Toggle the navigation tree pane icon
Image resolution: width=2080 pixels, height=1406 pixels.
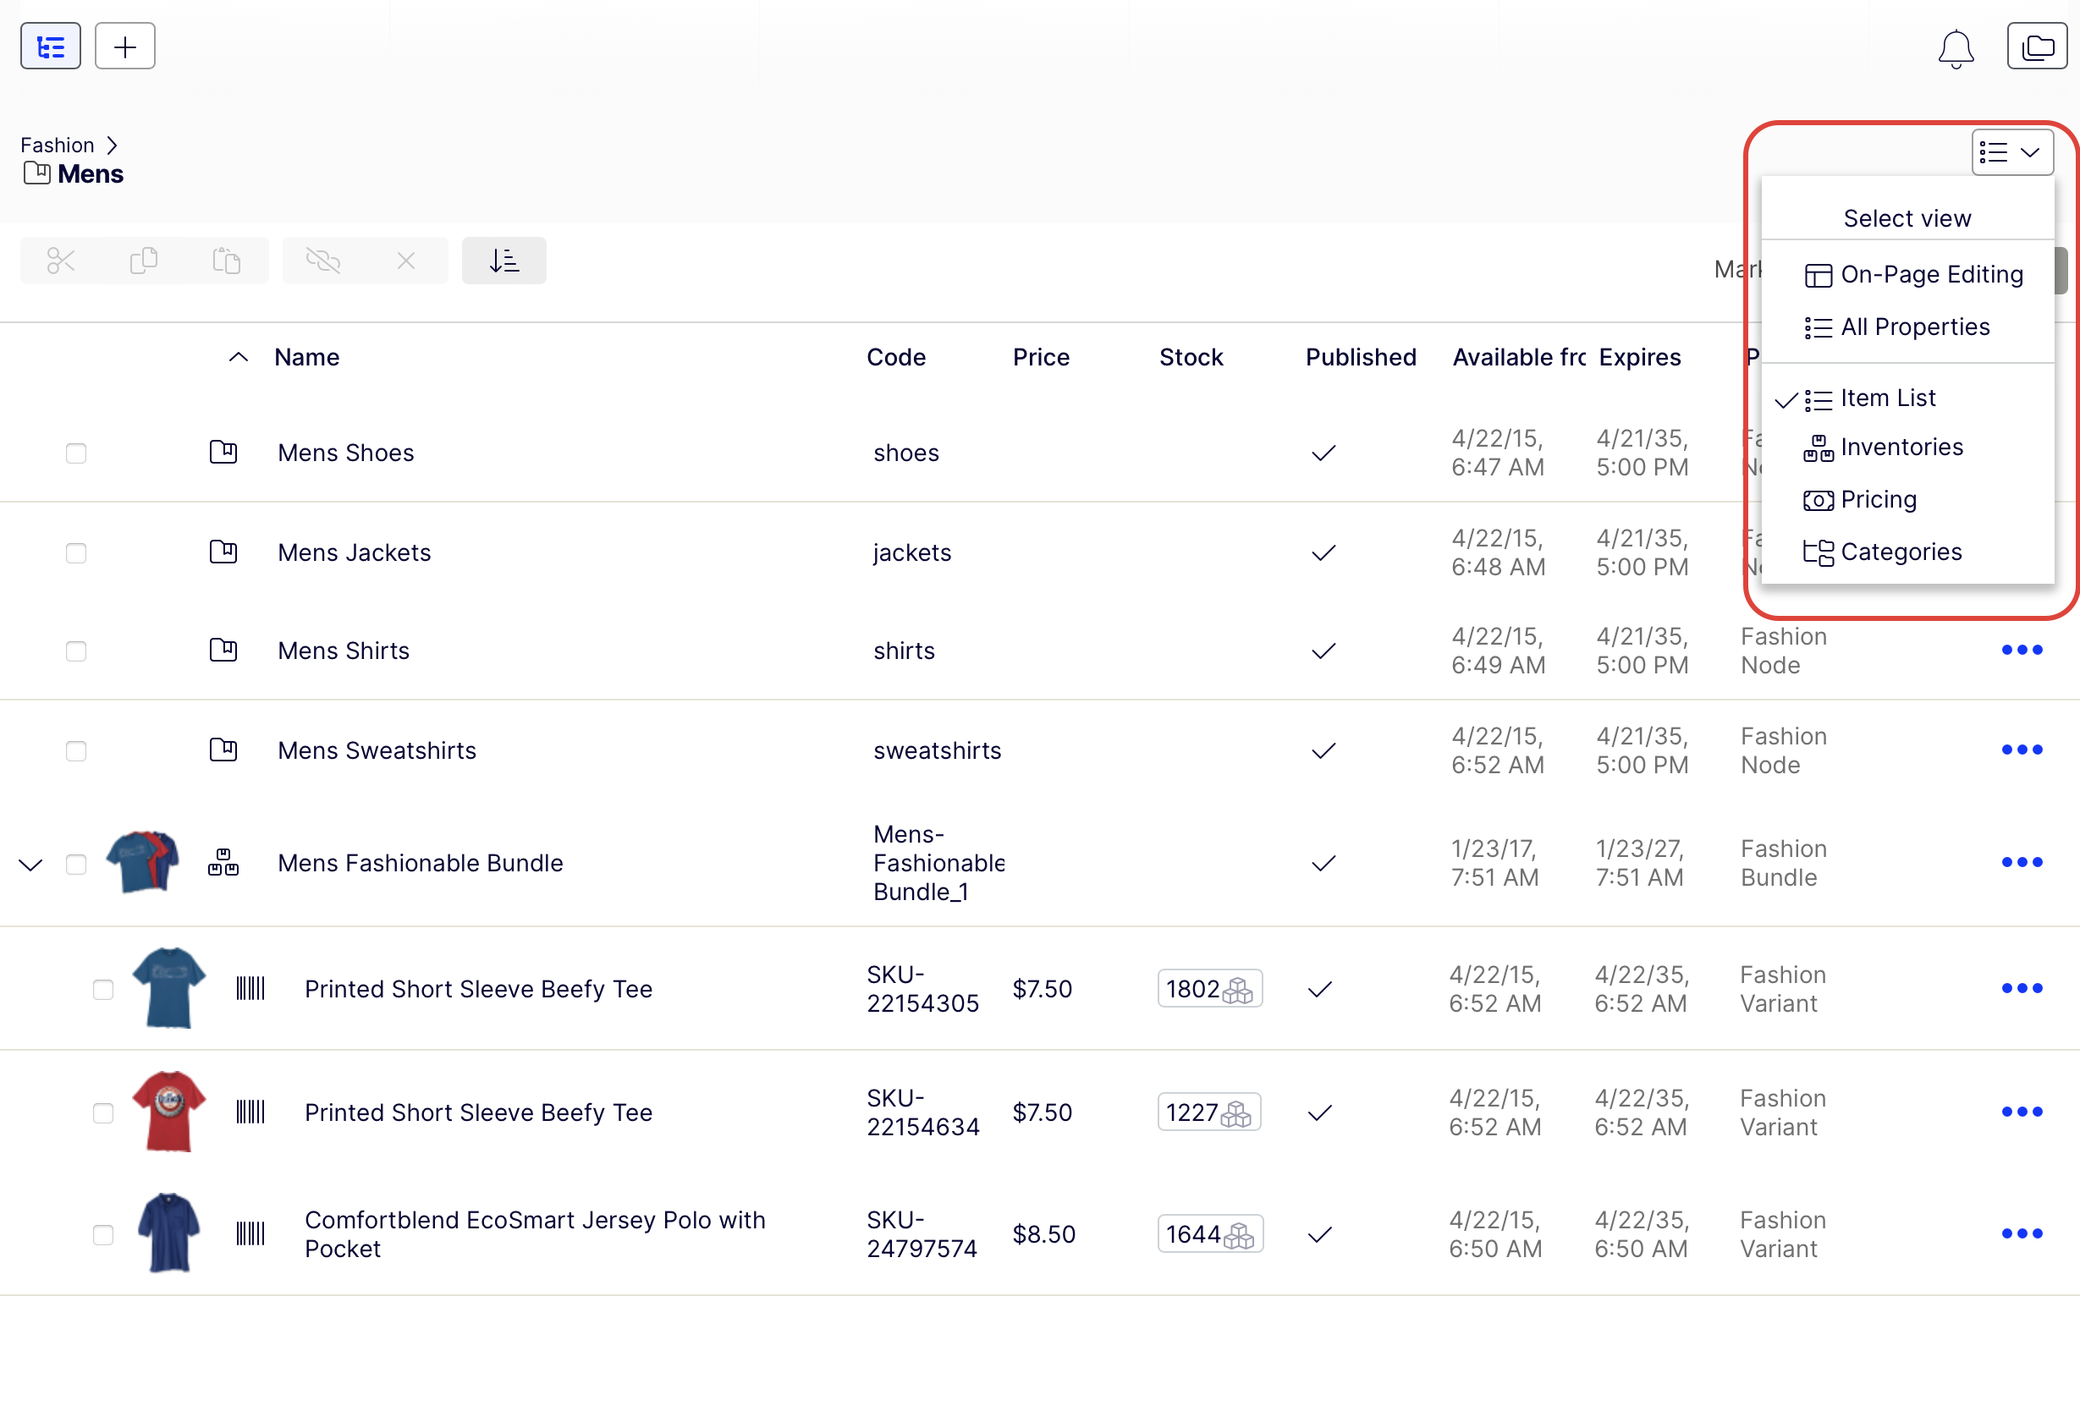click(x=50, y=47)
